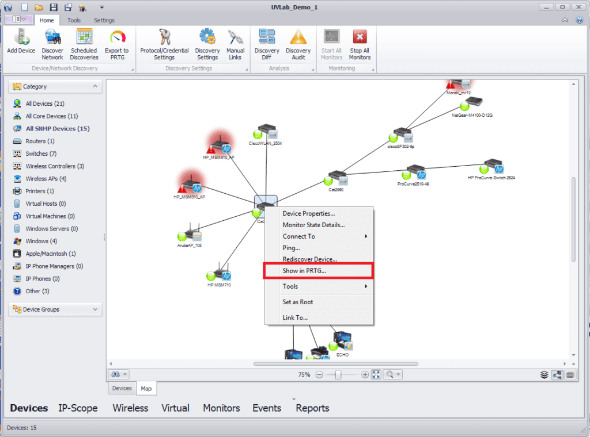The height and width of the screenshot is (437, 590).
Task: Open the Quick Access toolbar customize arrow
Action: point(101,7)
